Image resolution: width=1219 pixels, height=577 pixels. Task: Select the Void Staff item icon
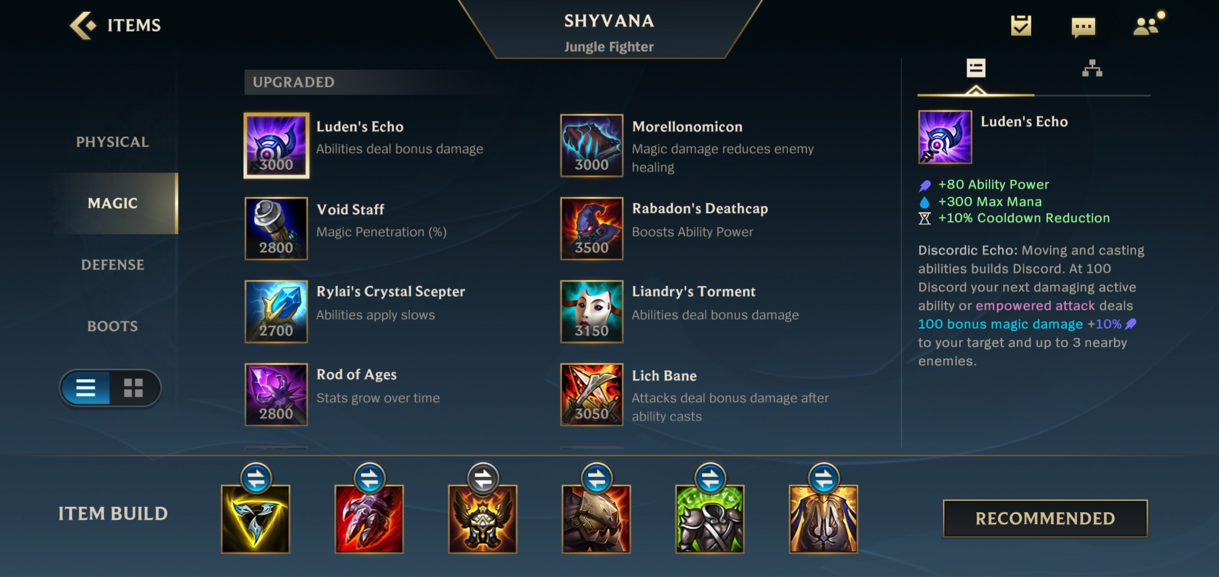(x=276, y=229)
